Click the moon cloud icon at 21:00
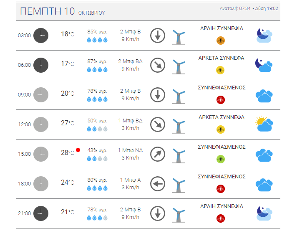 pos(264,213)
